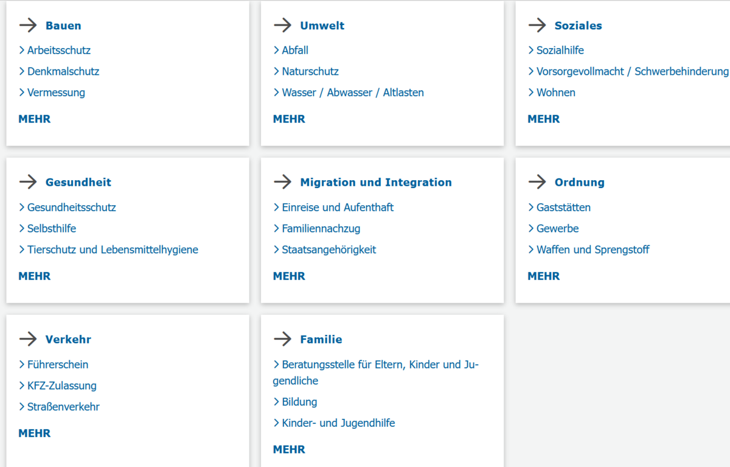Select Vorsorgevollmacht / Schwerbehinderung link

pyautogui.click(x=631, y=72)
